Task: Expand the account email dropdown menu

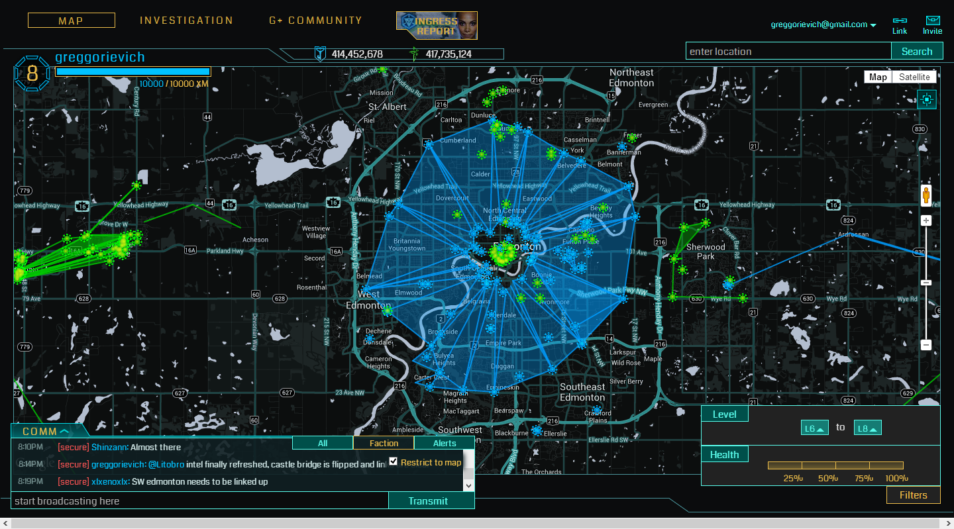Action: pos(873,25)
